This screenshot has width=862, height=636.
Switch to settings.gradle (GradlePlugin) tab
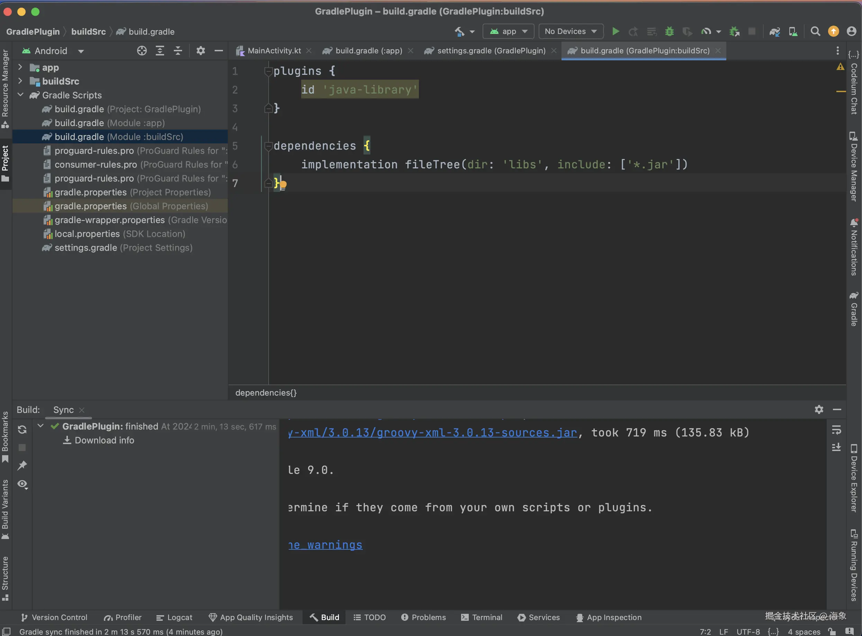coord(491,51)
